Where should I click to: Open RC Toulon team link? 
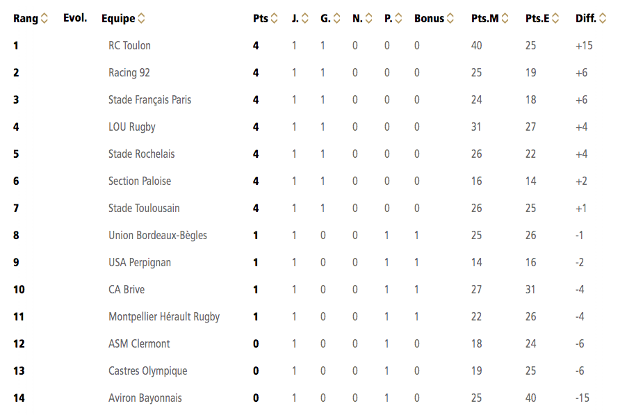pos(129,46)
